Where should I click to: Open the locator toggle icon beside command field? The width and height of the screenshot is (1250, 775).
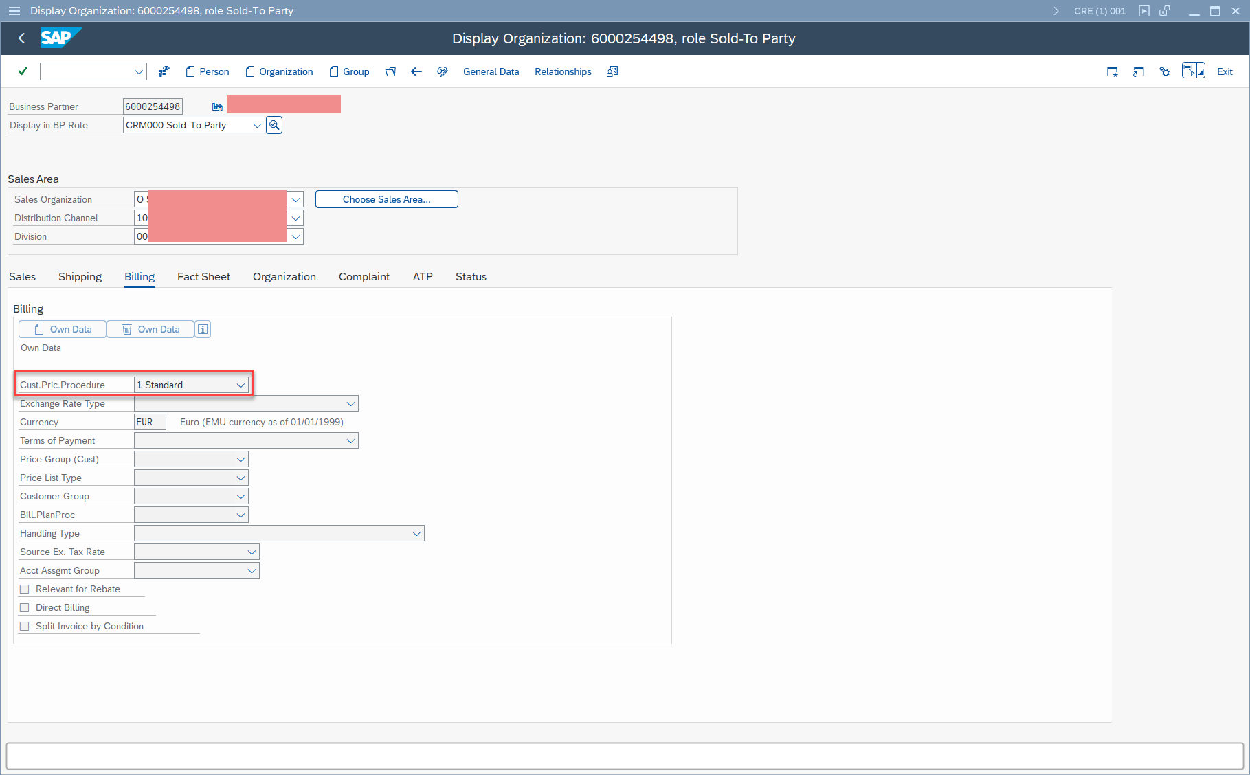(164, 71)
